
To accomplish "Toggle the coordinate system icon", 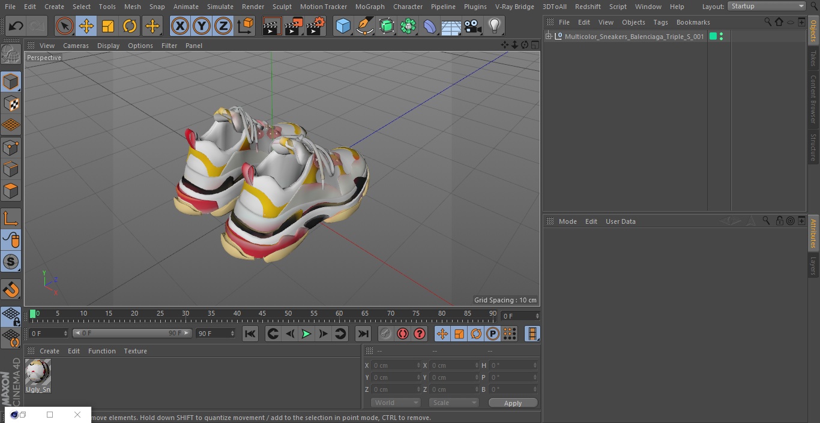I will click(x=246, y=26).
